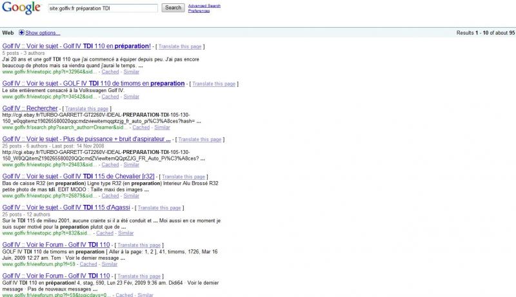
Task: Translate the 'timoms en preparation' result page
Action: (214, 84)
